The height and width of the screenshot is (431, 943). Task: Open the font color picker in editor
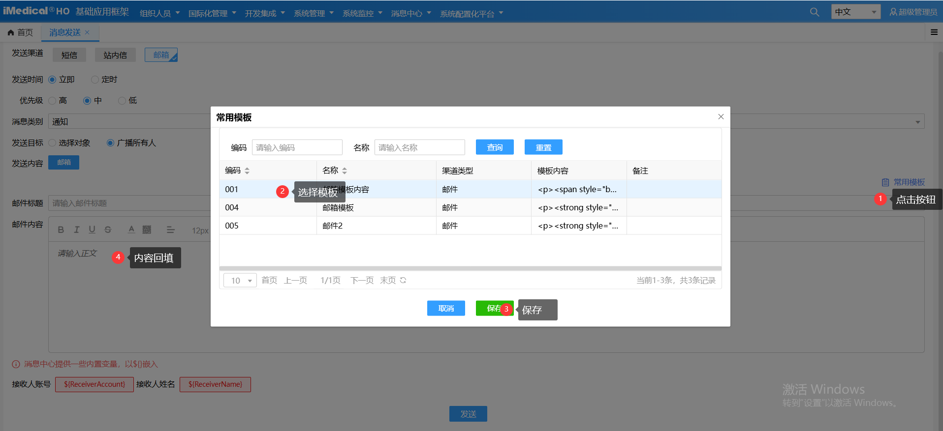tap(131, 230)
